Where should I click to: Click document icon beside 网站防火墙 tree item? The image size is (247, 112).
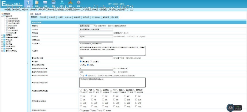click(x=7, y=33)
